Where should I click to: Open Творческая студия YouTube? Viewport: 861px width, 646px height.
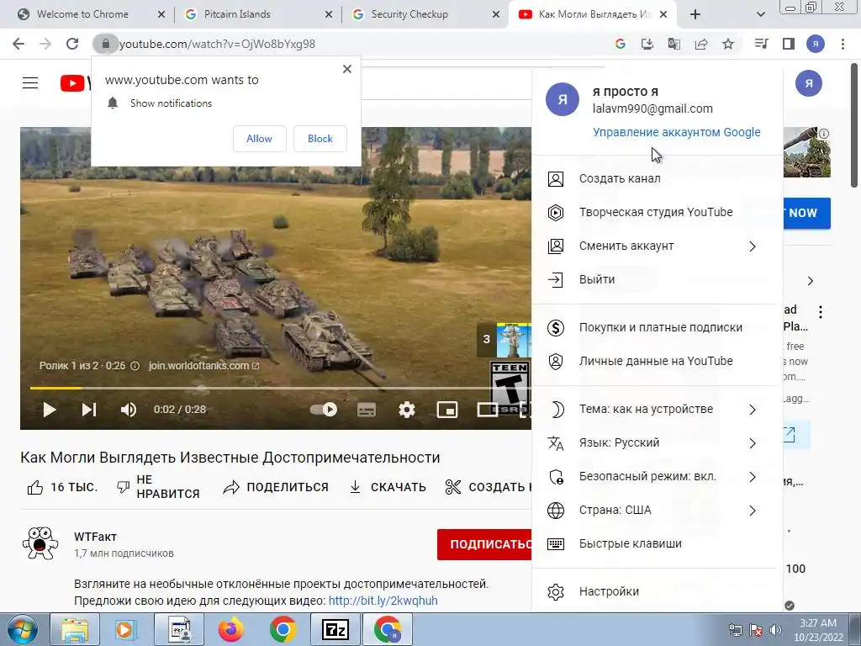pyautogui.click(x=658, y=213)
